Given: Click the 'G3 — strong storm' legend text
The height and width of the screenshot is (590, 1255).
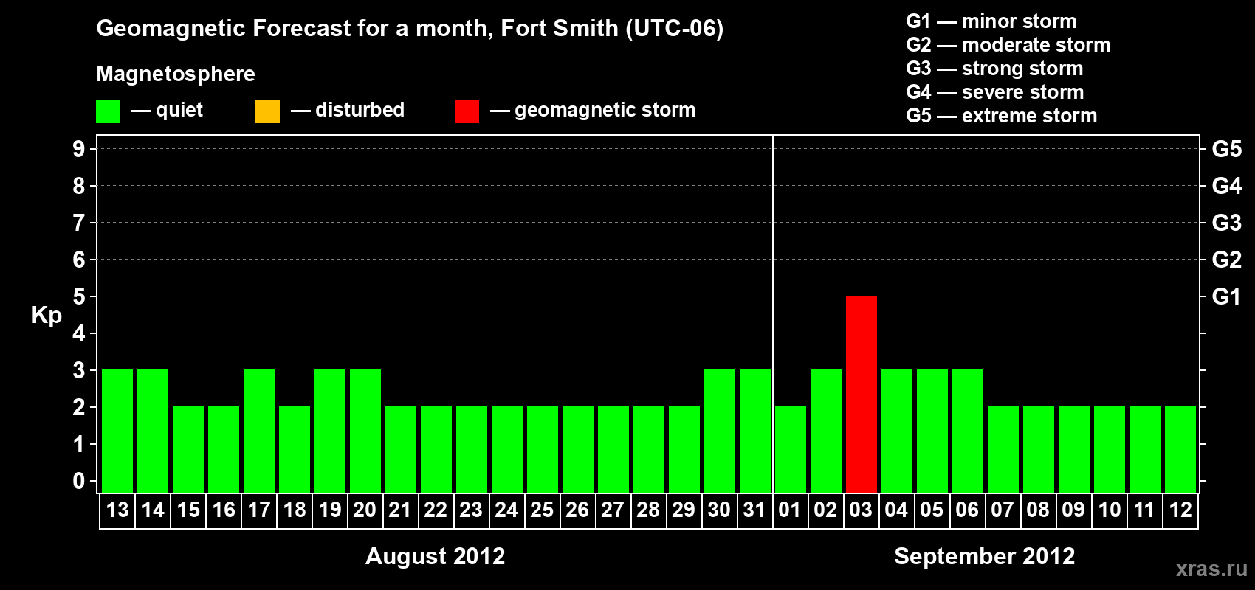Looking at the screenshot, I should pyautogui.click(x=994, y=69).
